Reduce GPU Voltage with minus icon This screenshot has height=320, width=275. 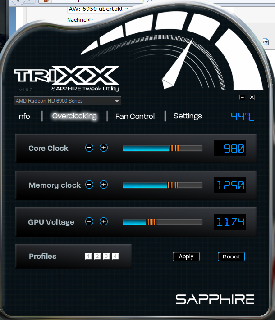pos(89,221)
